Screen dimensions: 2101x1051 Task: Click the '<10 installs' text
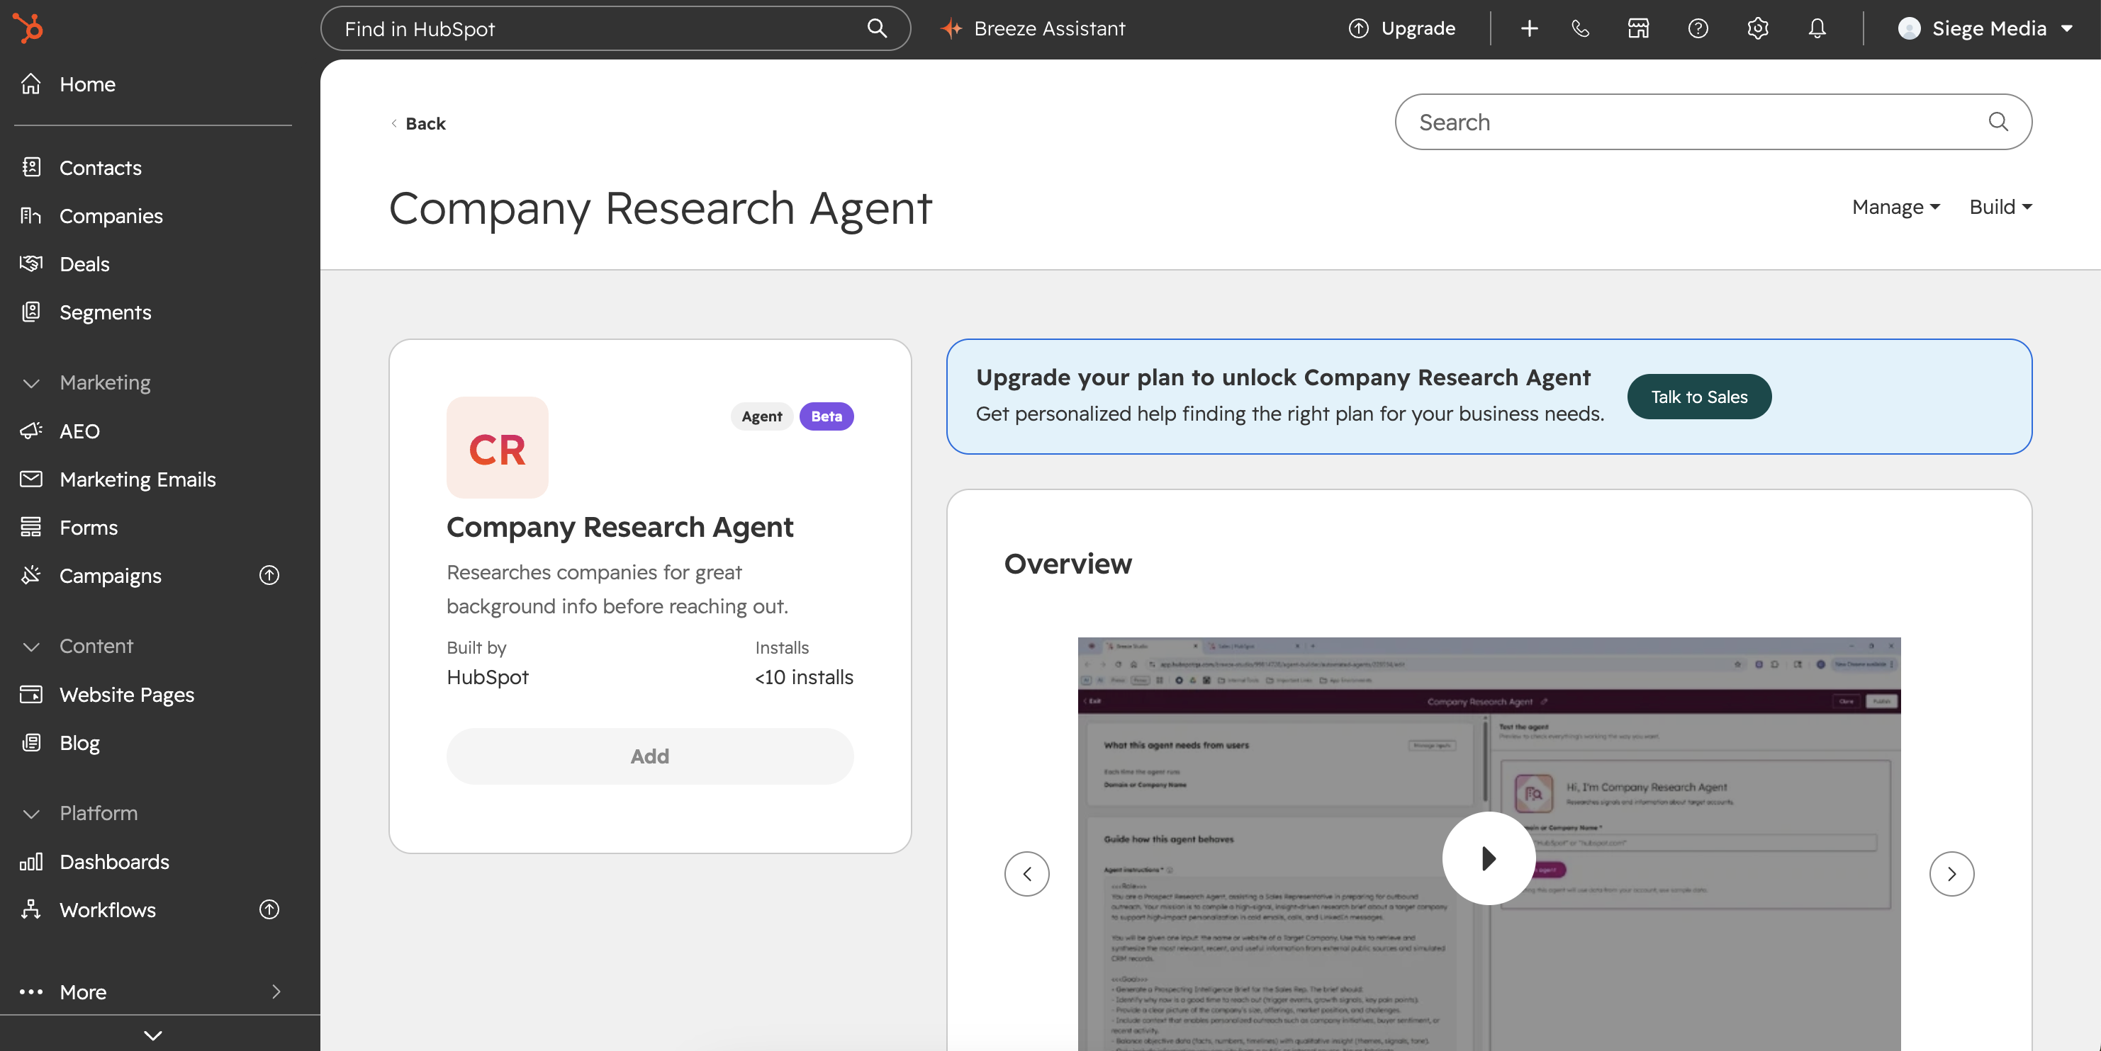805,677
